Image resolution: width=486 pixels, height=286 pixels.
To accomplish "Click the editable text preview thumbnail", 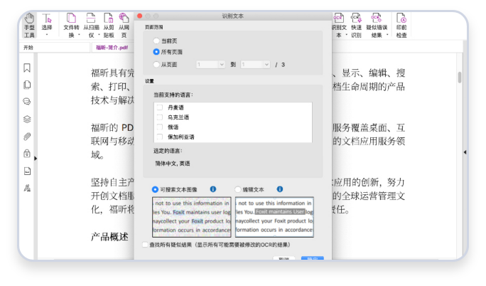I will pyautogui.click(x=274, y=217).
